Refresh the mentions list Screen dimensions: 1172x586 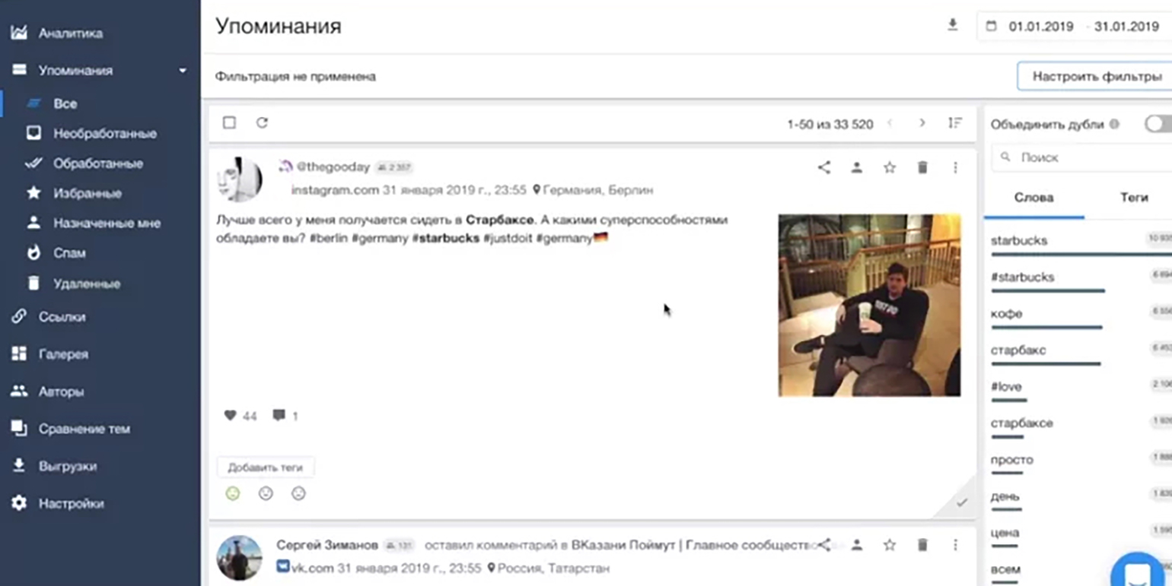click(262, 122)
